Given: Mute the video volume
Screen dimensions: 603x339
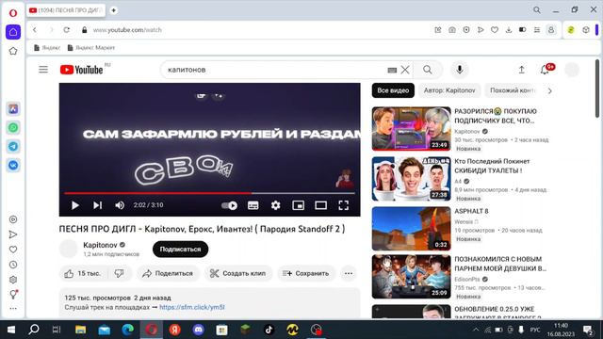Looking at the screenshot, I should [120, 205].
